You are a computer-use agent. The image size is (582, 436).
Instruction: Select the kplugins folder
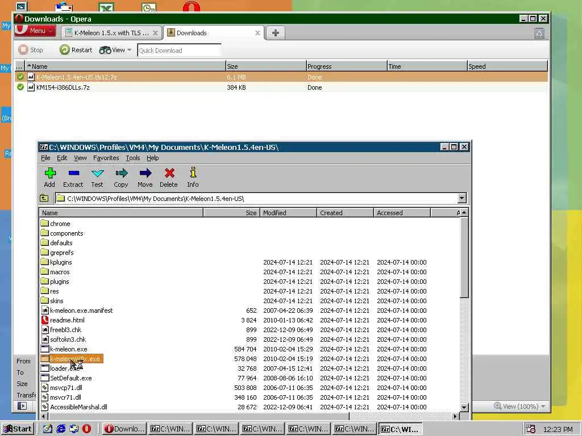point(56,262)
